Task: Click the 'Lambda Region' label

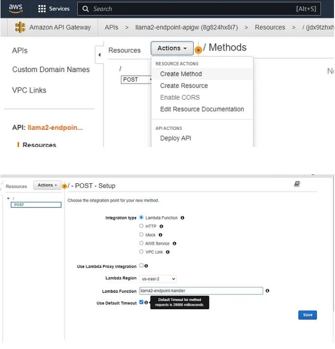Action: [121, 278]
